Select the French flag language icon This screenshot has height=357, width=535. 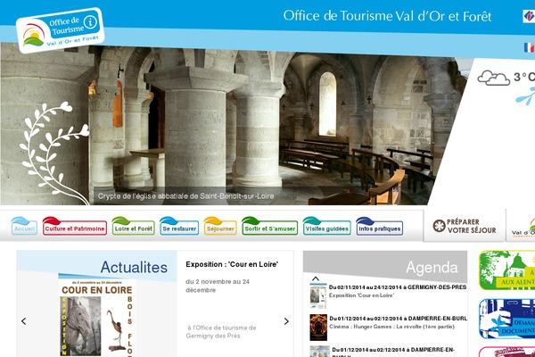pyautogui.click(x=529, y=47)
